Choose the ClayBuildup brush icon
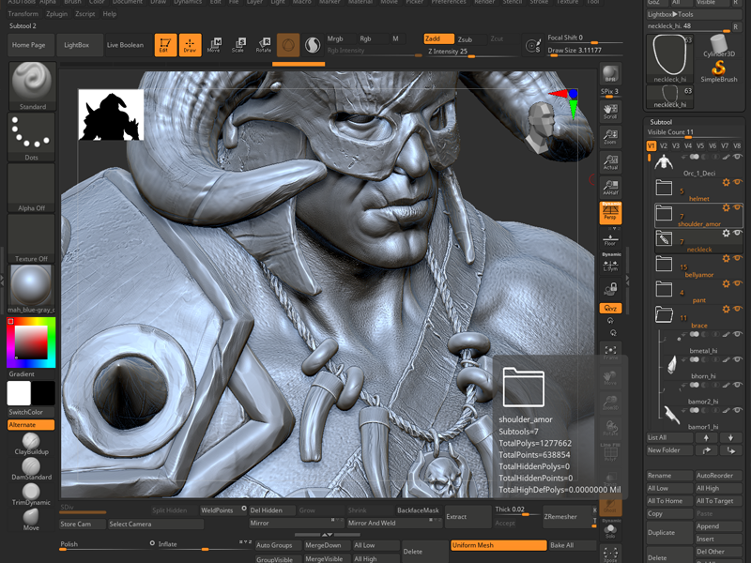The height and width of the screenshot is (563, 751). coord(31,443)
